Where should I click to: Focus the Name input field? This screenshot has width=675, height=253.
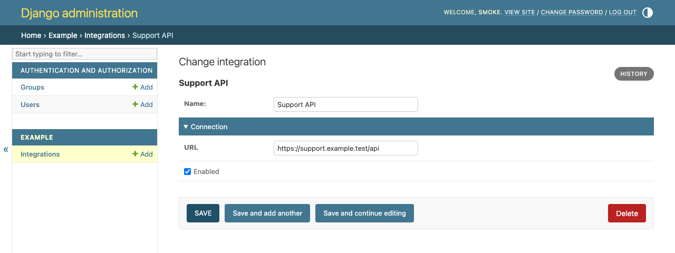(346, 104)
